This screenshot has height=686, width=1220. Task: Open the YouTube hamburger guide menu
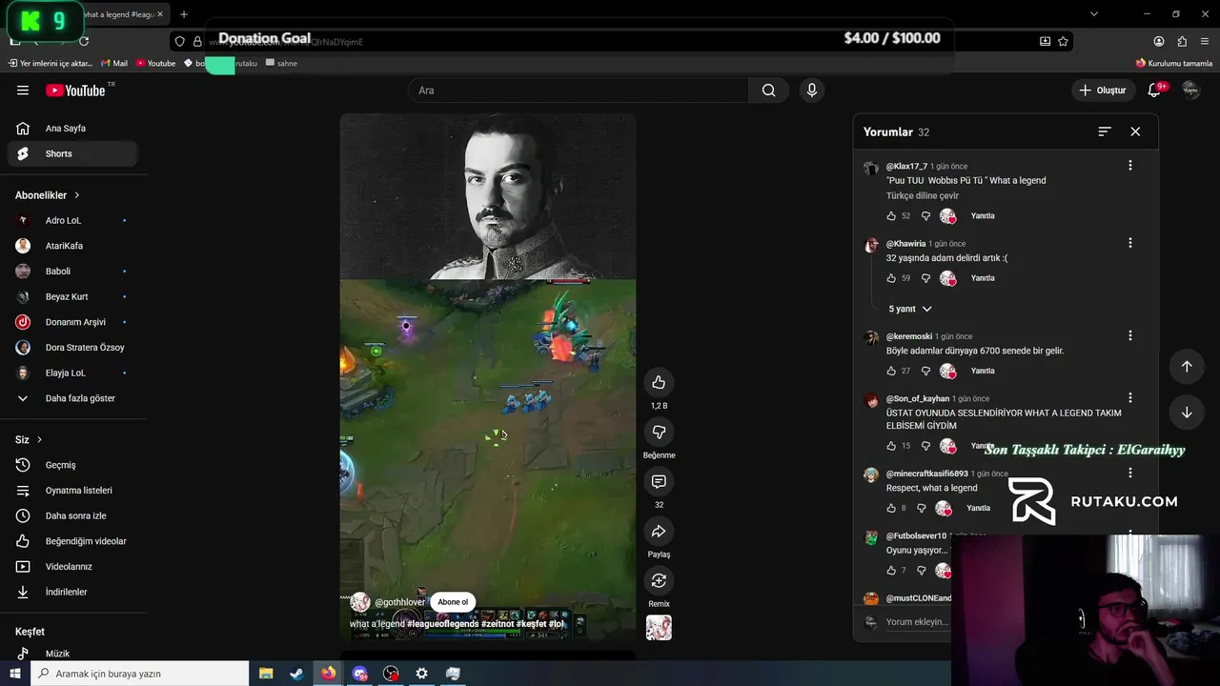(23, 91)
